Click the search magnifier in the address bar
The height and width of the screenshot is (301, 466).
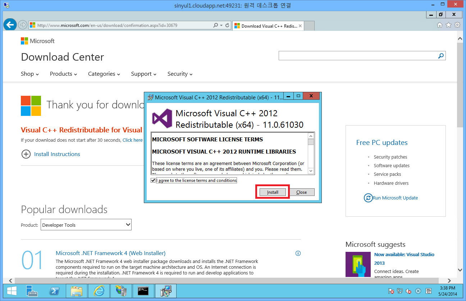[x=216, y=25]
